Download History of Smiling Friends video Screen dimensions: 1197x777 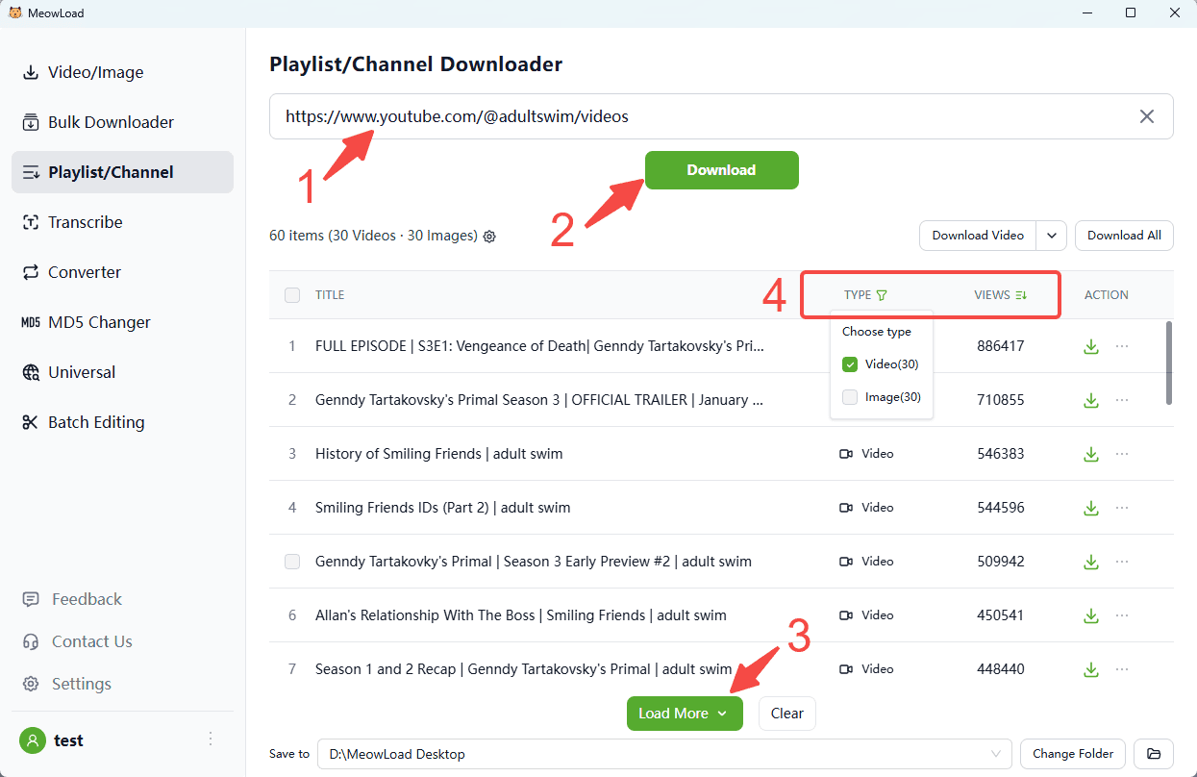tap(1090, 454)
